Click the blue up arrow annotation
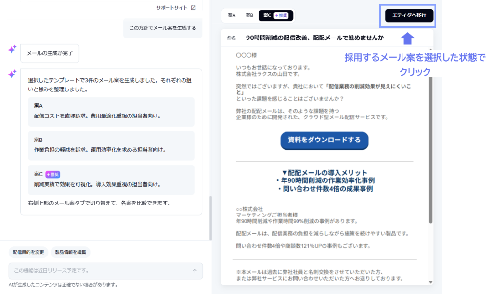The height and width of the screenshot is (294, 493). click(x=407, y=38)
